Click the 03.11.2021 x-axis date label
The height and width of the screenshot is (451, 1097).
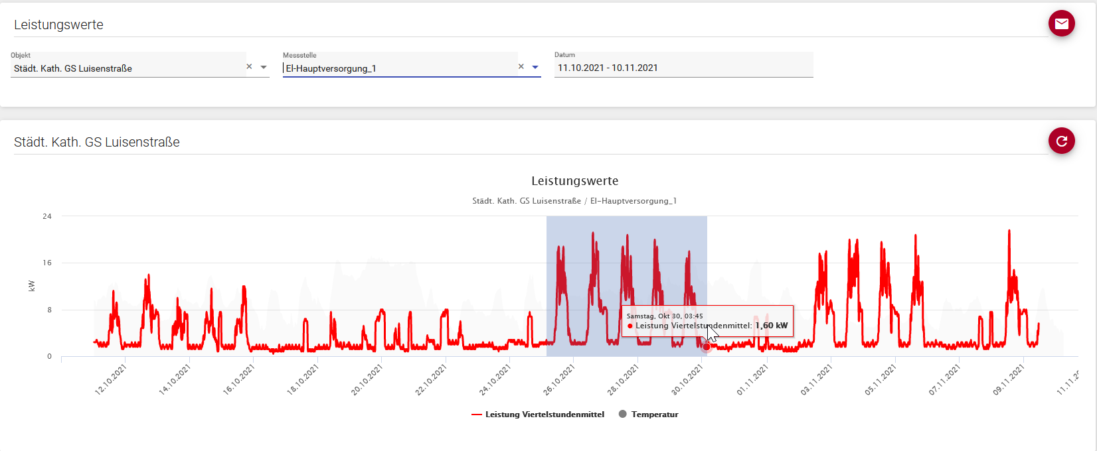(x=816, y=380)
